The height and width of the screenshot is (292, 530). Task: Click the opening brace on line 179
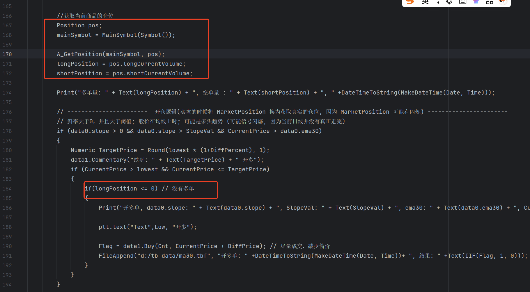click(59, 140)
